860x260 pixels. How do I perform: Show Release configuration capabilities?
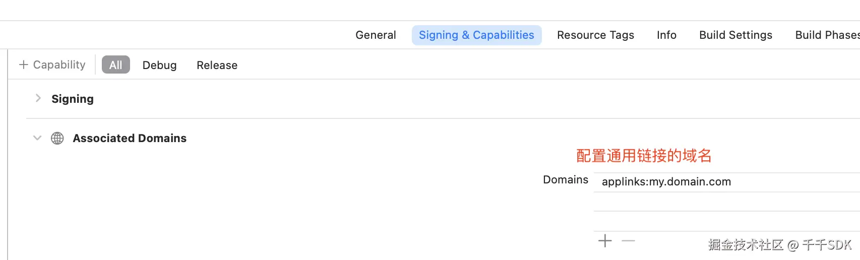pos(217,66)
